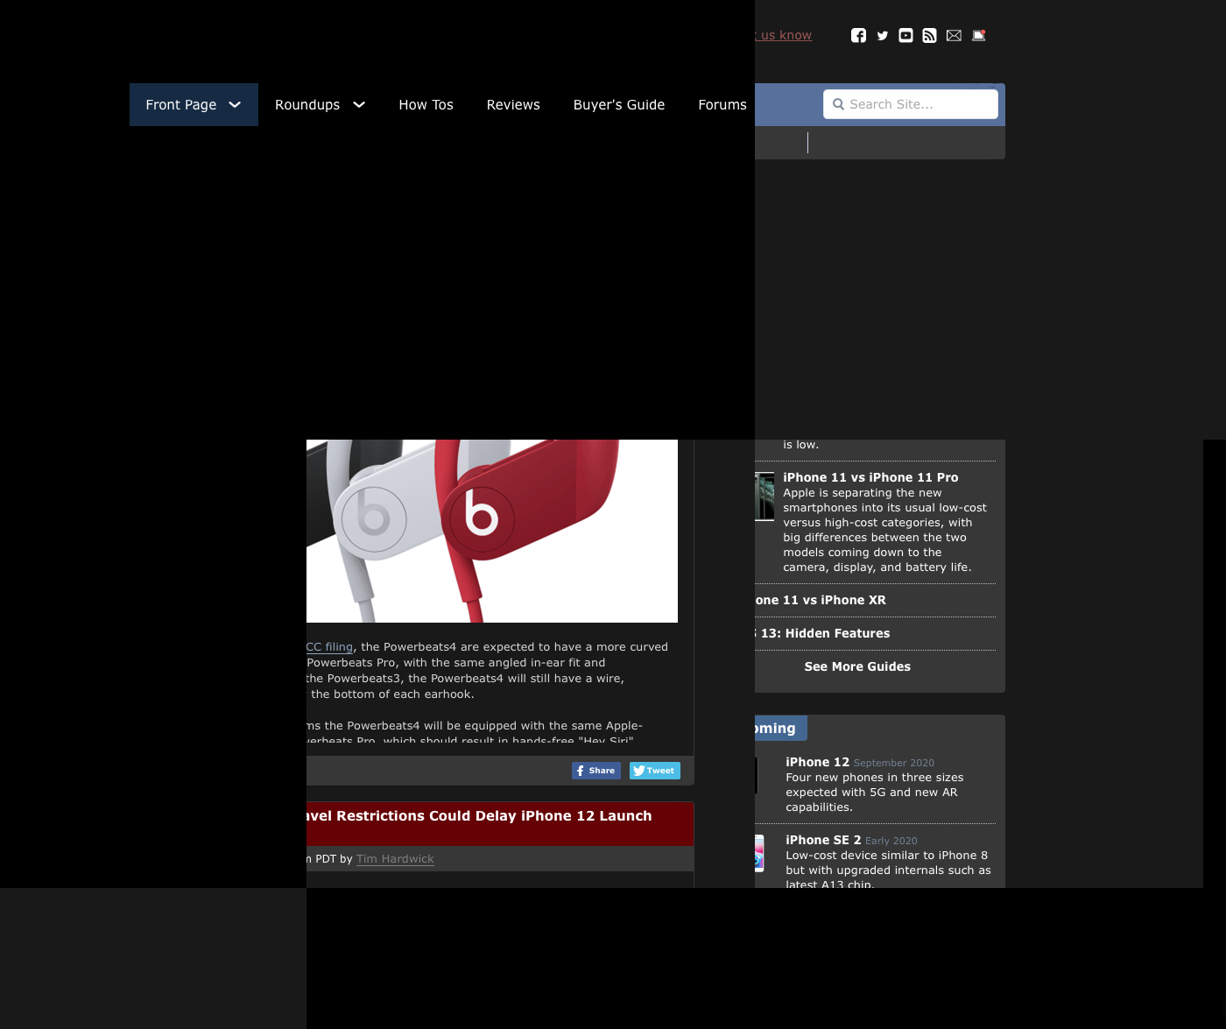Click in the Search Site field
The height and width of the screenshot is (1029, 1226).
point(911,104)
